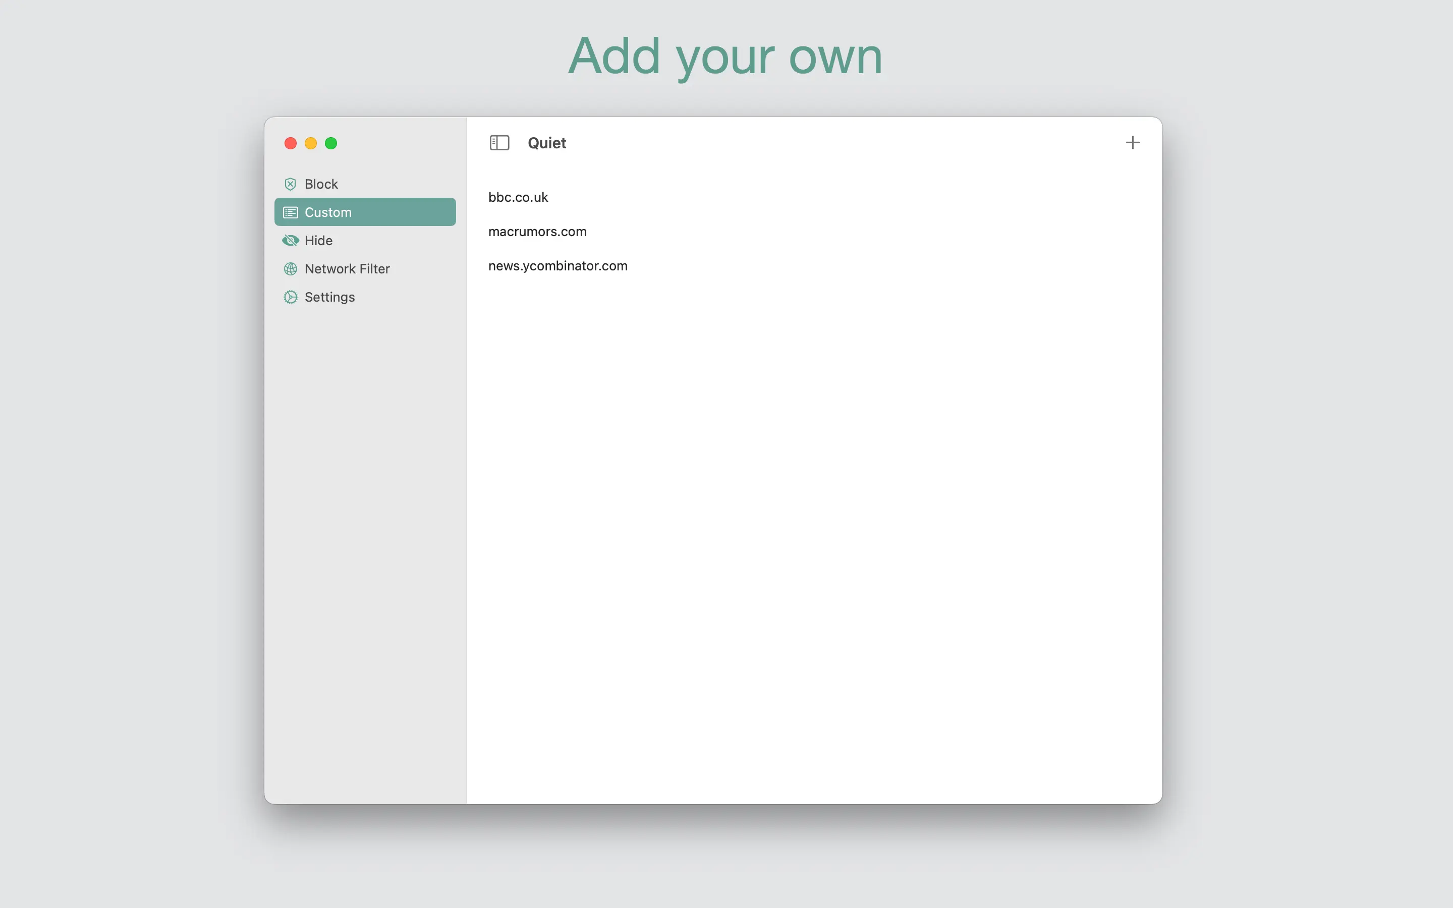This screenshot has width=1453, height=908.
Task: Maximize the window with green button
Action: point(331,143)
